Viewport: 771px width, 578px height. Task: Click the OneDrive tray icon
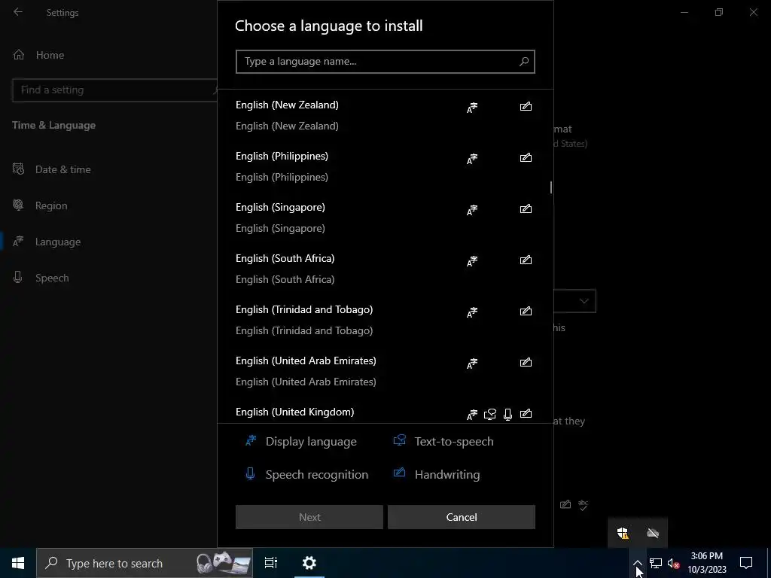[x=653, y=533]
